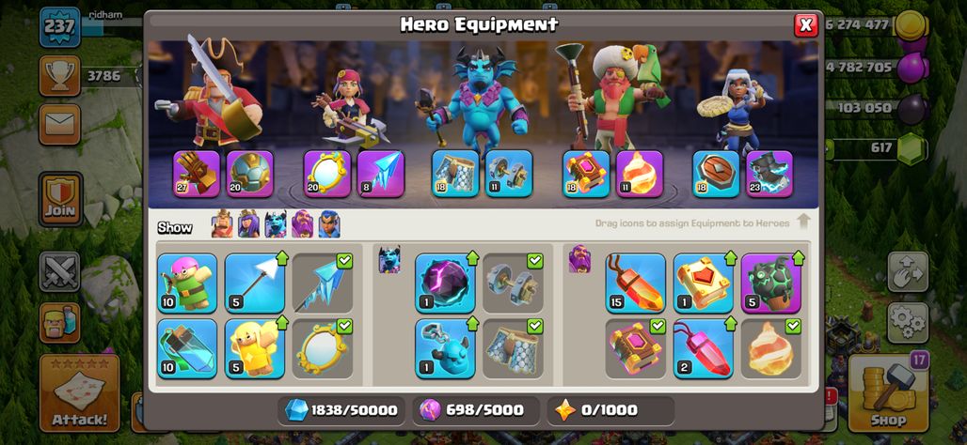Select the Healer Puppet equipment level 5

(255, 348)
